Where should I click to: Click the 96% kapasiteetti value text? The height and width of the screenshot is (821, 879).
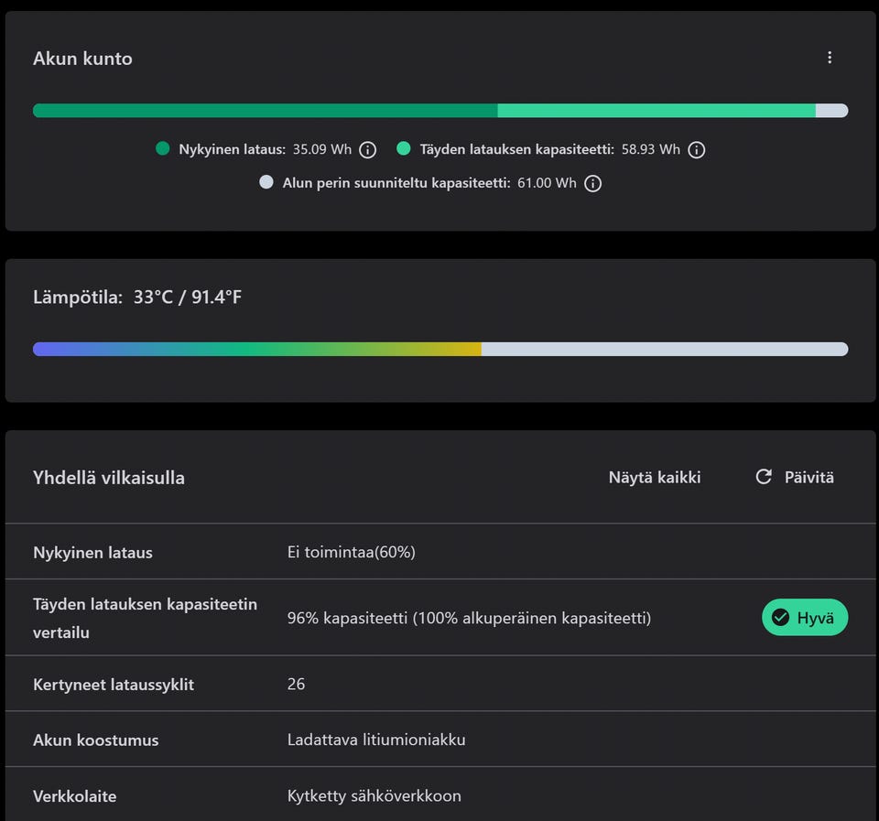tap(469, 618)
